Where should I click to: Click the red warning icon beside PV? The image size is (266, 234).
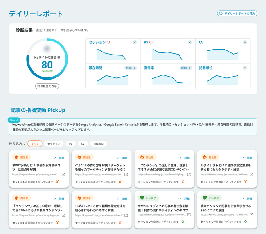point(151,42)
